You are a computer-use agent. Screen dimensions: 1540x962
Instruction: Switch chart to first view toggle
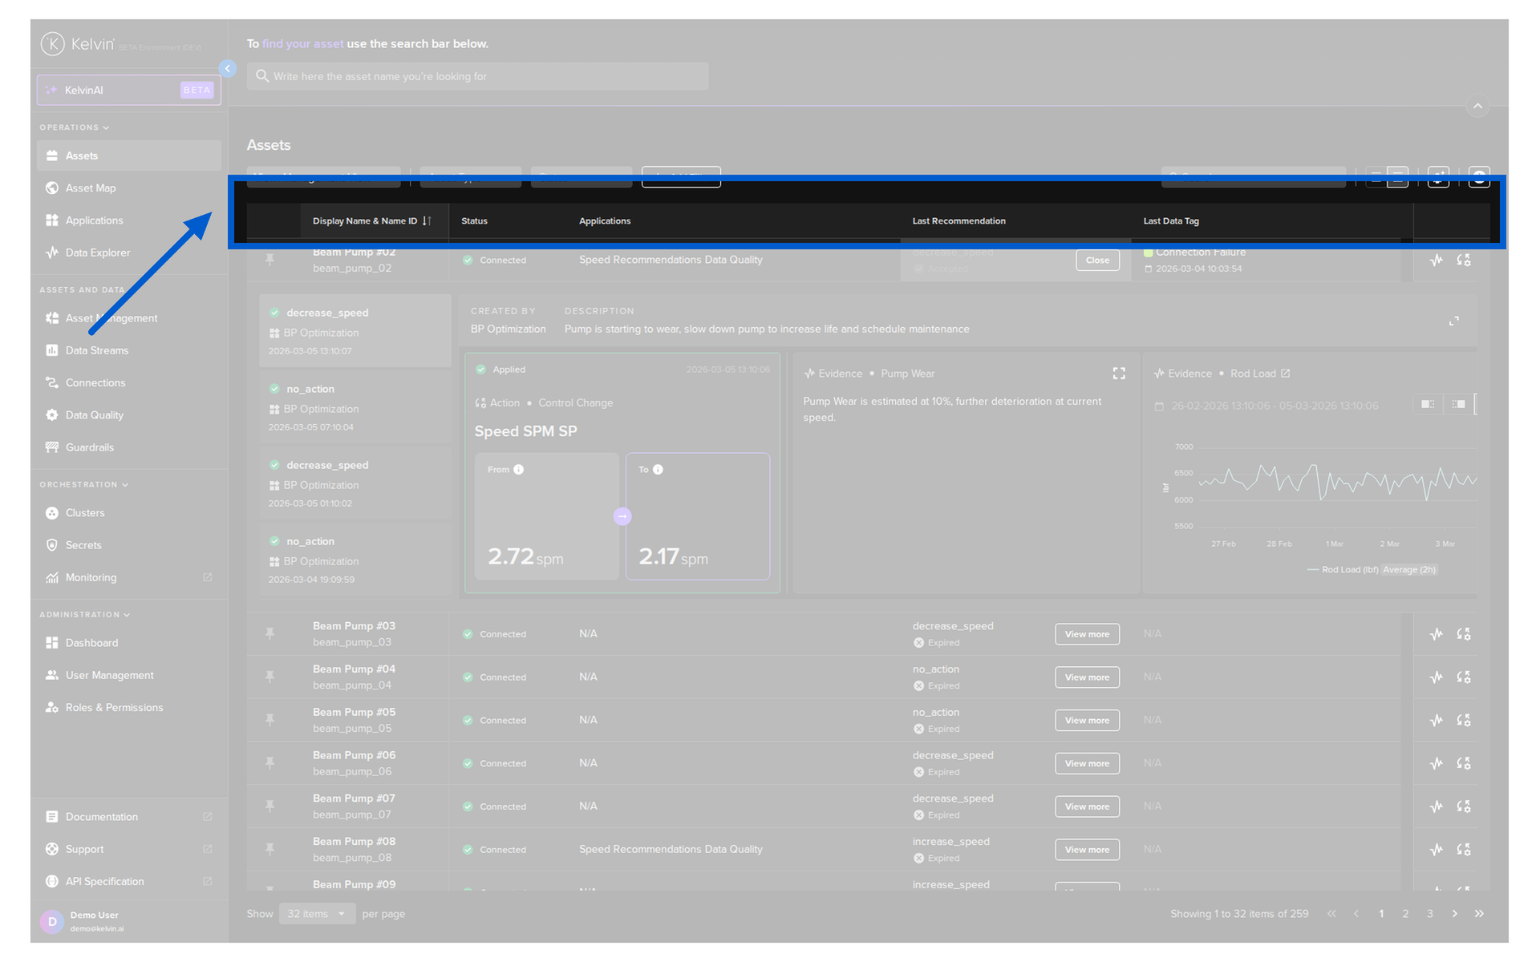[1428, 405]
